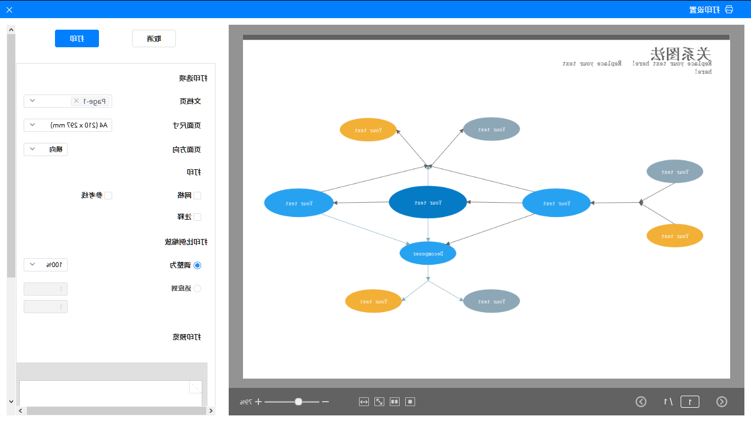Viewport: 751px width, 422px height.
Task: Click the 打印设置 window title text
Action: click(705, 9)
